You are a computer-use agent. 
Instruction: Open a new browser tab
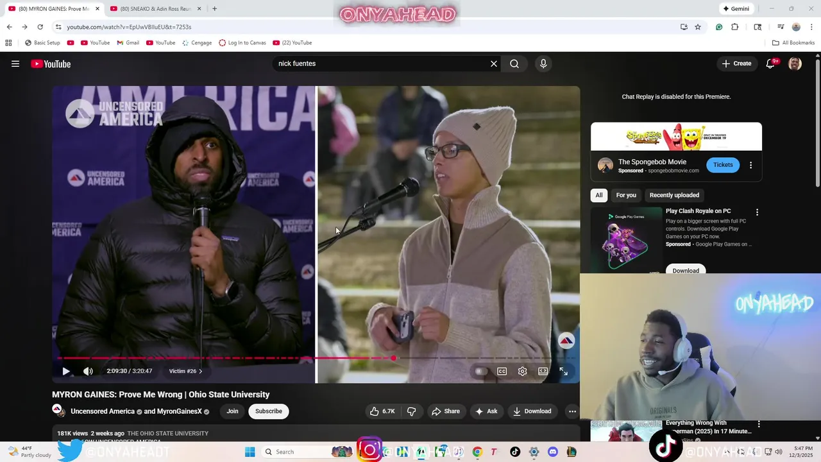pyautogui.click(x=214, y=9)
